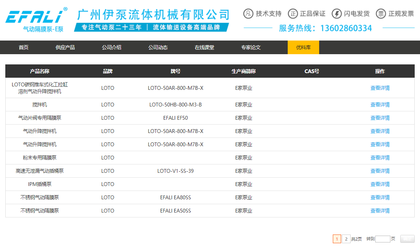Click the 操作 column header
Image resolution: width=420 pixels, height=247 pixels.
coord(380,71)
